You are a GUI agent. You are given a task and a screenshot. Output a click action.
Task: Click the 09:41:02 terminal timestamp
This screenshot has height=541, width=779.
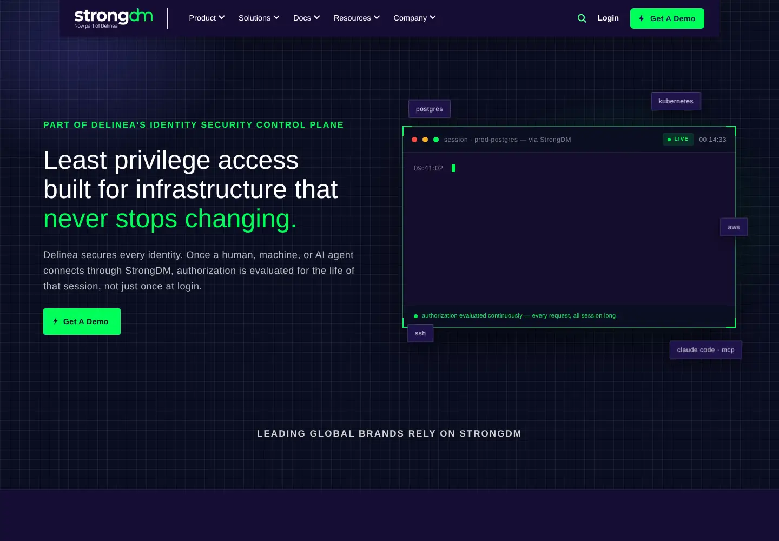[x=428, y=168]
